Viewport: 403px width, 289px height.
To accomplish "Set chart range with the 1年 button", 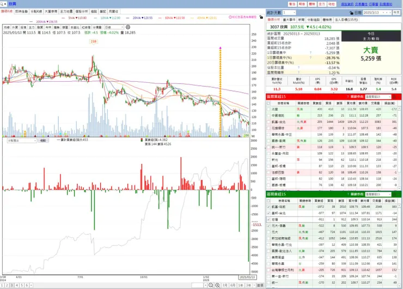I will [241, 285].
